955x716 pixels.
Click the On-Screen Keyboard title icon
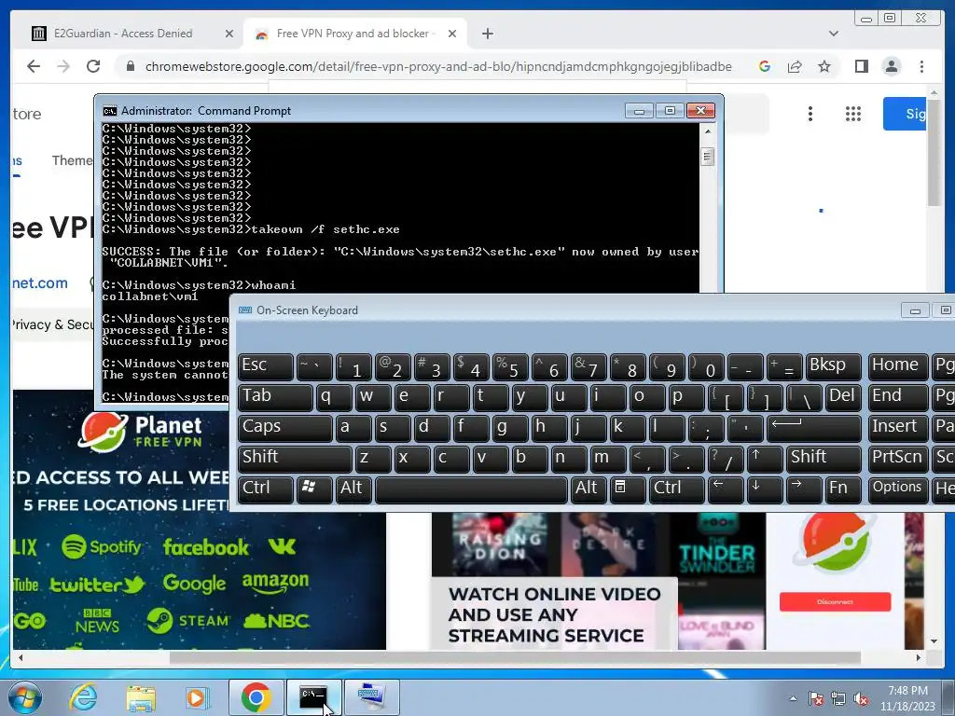click(x=245, y=310)
